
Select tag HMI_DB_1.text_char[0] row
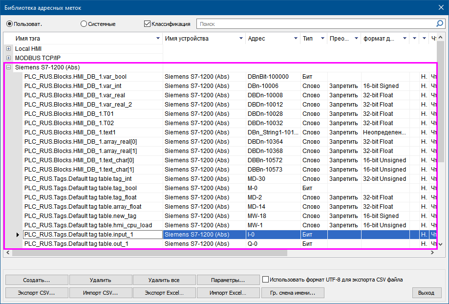point(229,160)
